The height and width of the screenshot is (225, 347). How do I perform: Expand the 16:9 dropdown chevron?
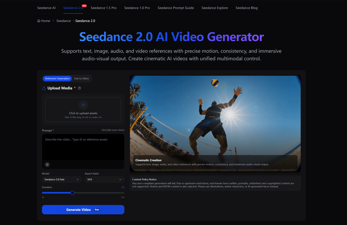pyautogui.click(x=121, y=179)
